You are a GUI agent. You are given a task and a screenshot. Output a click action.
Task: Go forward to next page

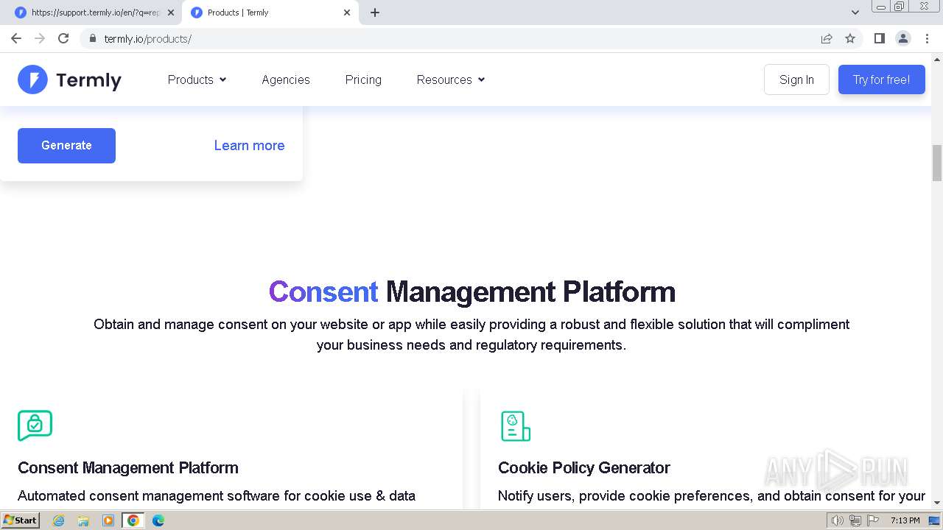tap(40, 38)
